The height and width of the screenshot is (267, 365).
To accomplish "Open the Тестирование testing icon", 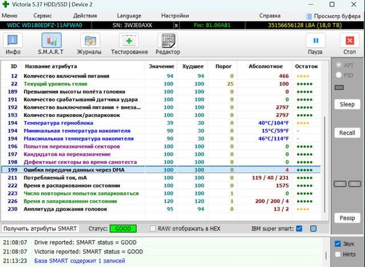I will [x=129, y=41].
